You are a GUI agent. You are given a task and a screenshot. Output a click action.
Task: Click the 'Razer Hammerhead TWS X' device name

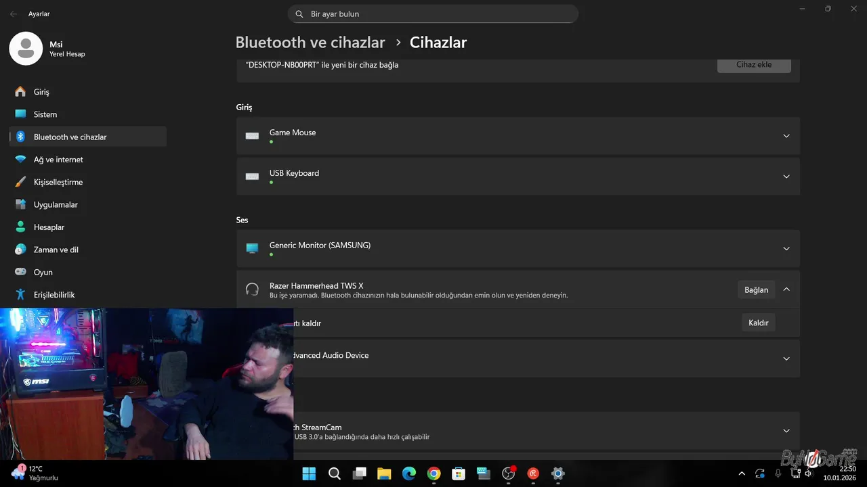(x=316, y=286)
